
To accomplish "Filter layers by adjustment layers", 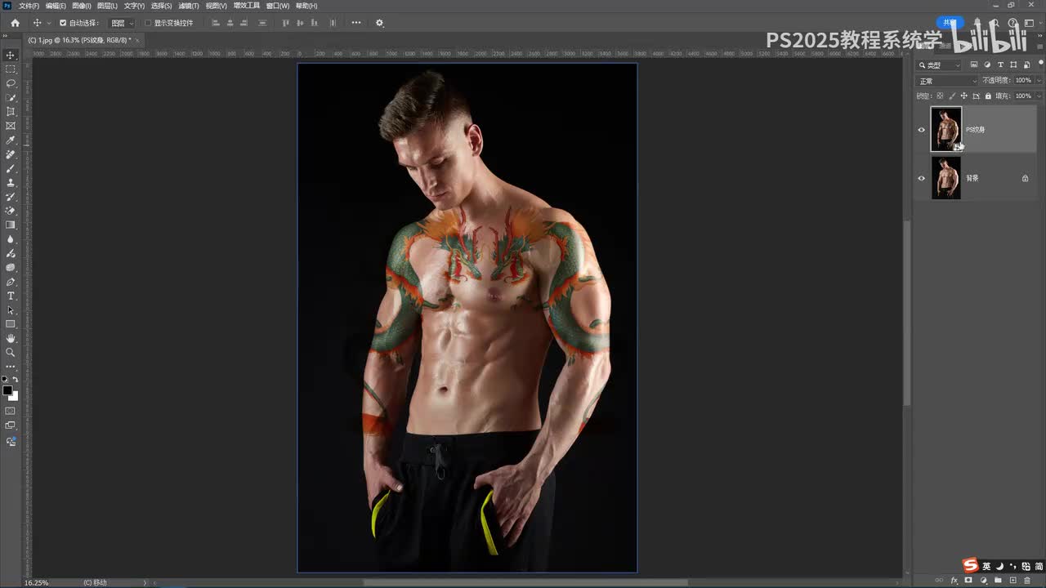I will pyautogui.click(x=987, y=65).
